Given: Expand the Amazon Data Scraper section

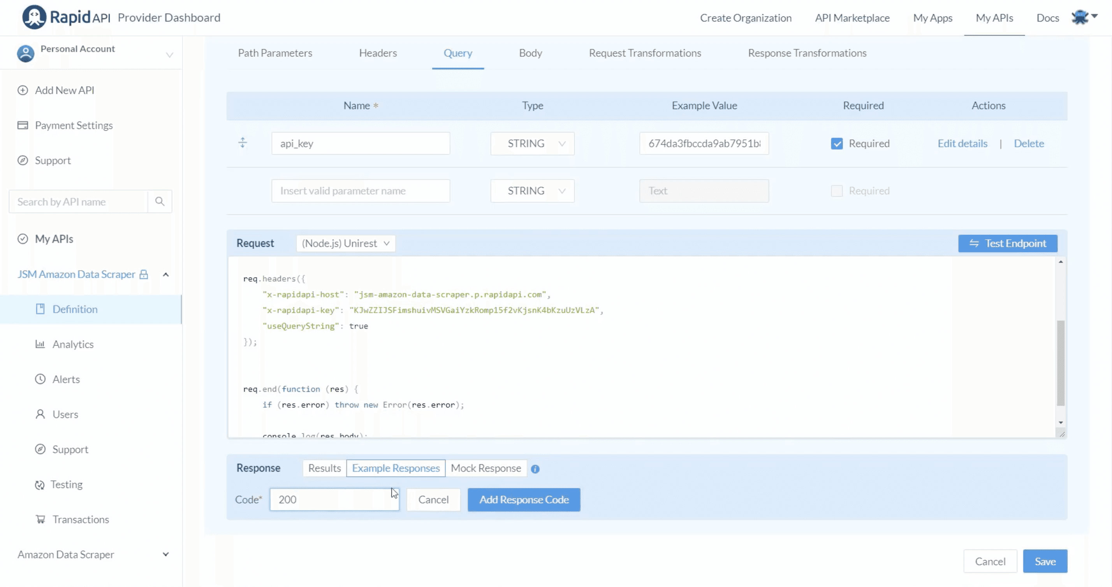Looking at the screenshot, I should tap(166, 554).
